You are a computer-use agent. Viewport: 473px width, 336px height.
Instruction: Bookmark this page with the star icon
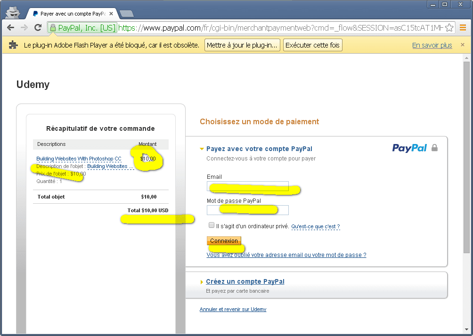(449, 28)
